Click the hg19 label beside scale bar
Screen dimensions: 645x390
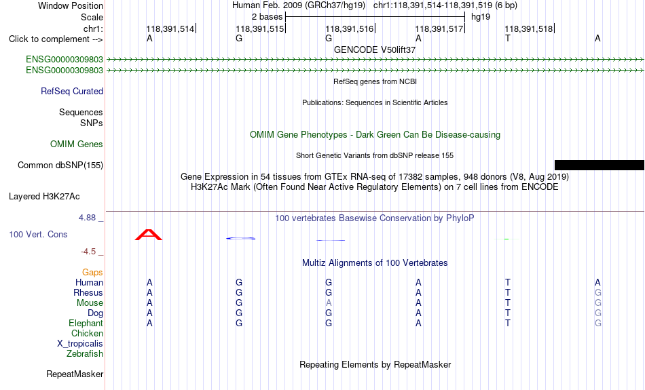coord(481,17)
